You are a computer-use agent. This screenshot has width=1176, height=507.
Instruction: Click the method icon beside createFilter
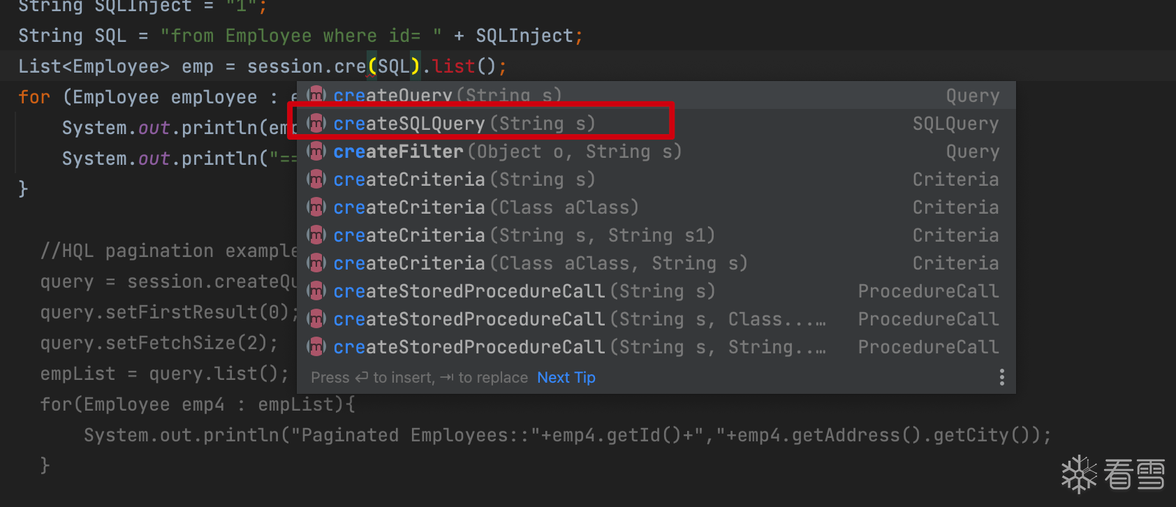[x=316, y=152]
